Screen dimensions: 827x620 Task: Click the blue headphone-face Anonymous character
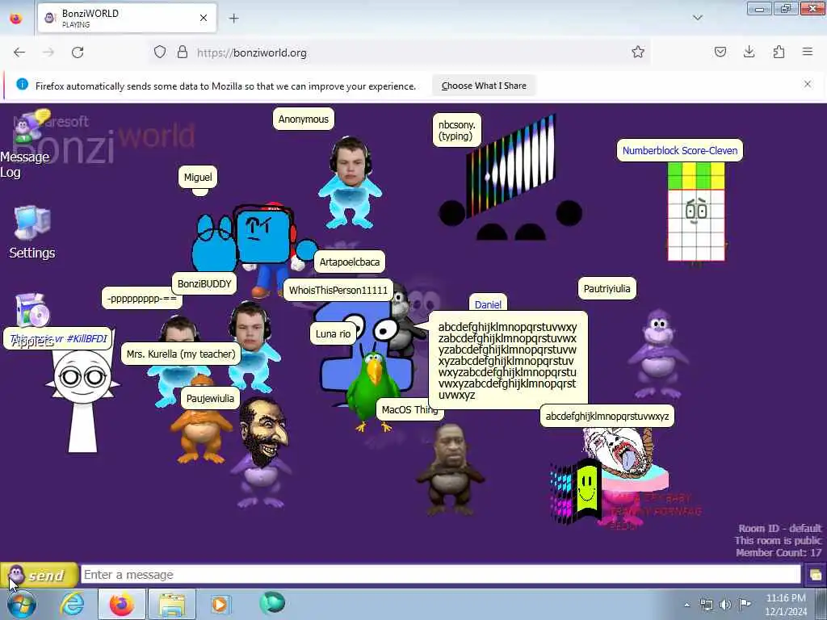coord(350,182)
